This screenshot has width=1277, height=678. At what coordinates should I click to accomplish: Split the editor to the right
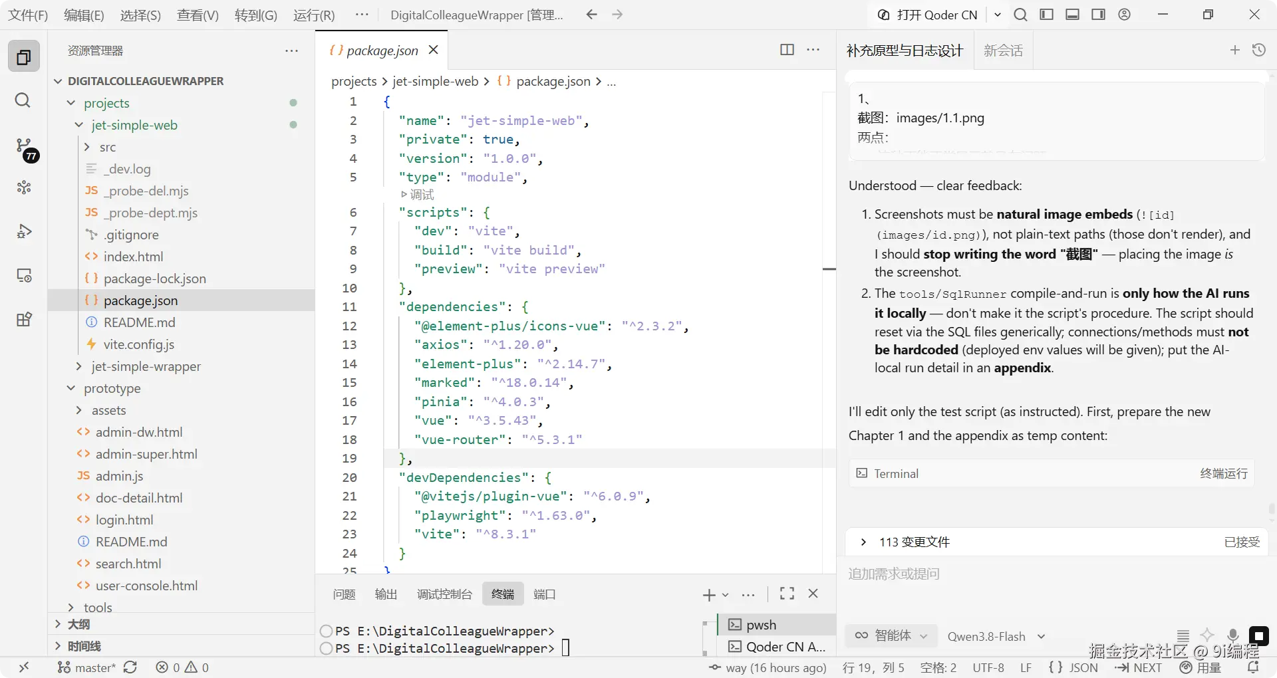pyautogui.click(x=787, y=50)
